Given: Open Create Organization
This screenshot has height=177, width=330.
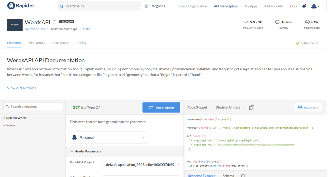Looking at the screenshot, I should point(192,6).
